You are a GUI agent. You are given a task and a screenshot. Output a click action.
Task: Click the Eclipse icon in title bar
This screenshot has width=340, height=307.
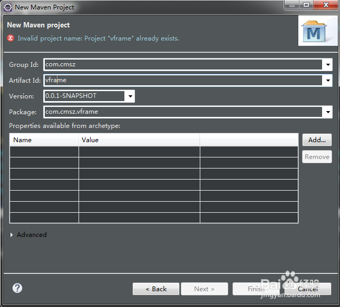click(x=8, y=7)
